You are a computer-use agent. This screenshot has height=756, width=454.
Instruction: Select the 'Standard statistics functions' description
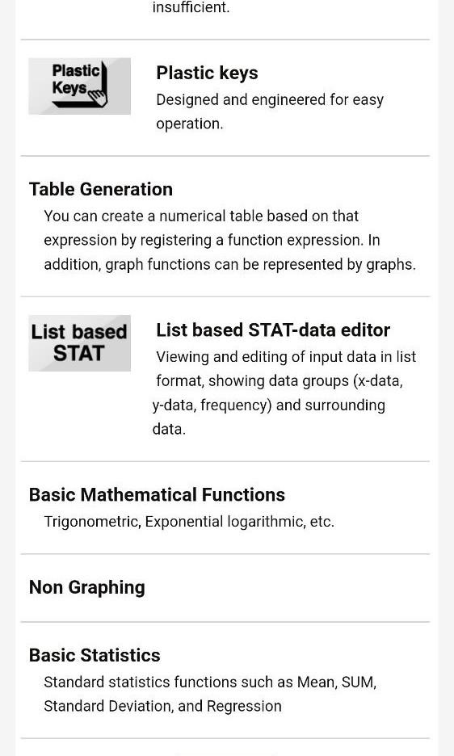(x=210, y=695)
